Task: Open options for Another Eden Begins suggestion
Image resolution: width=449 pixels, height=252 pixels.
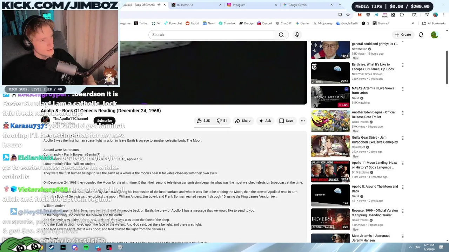Action: (x=403, y=113)
